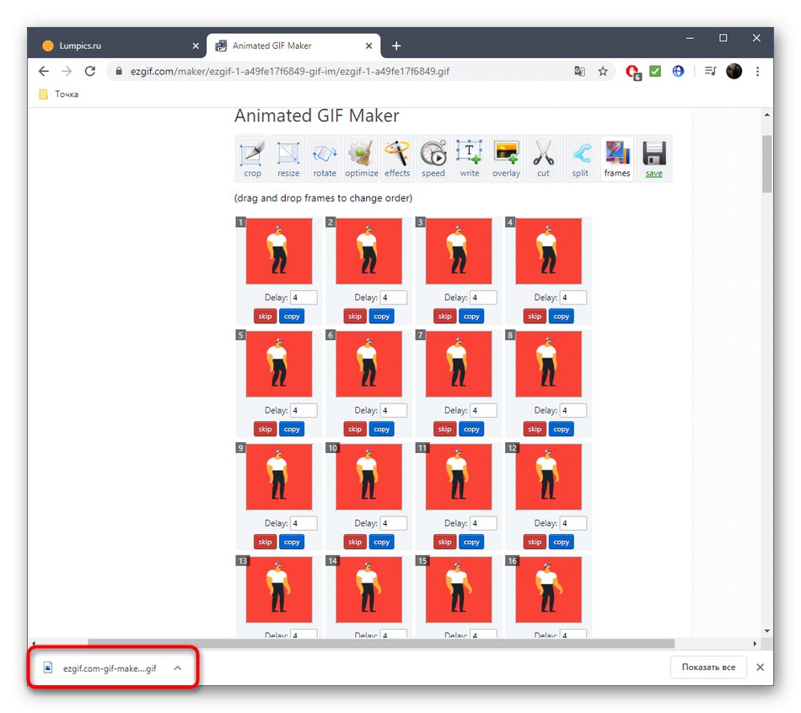Skip frame 12

[x=535, y=542]
